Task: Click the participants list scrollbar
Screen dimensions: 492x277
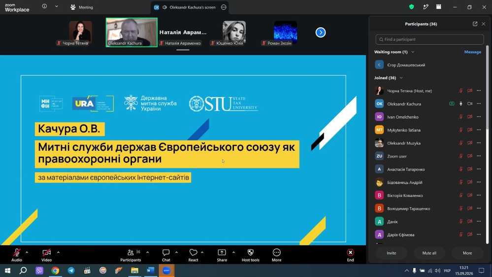Action: [487, 88]
